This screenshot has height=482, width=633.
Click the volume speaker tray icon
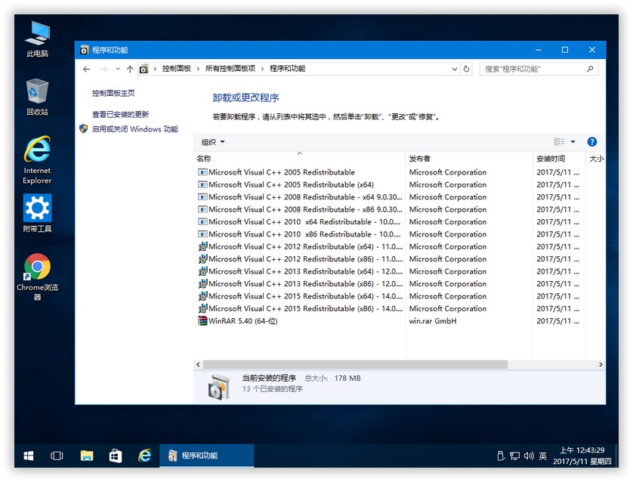point(529,456)
